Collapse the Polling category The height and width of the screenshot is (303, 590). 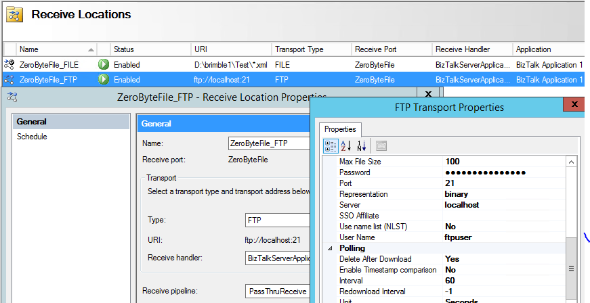[331, 248]
